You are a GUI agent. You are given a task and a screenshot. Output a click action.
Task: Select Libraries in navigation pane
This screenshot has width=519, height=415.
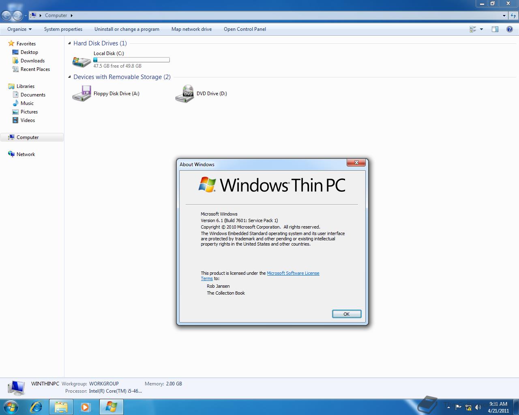click(26, 86)
